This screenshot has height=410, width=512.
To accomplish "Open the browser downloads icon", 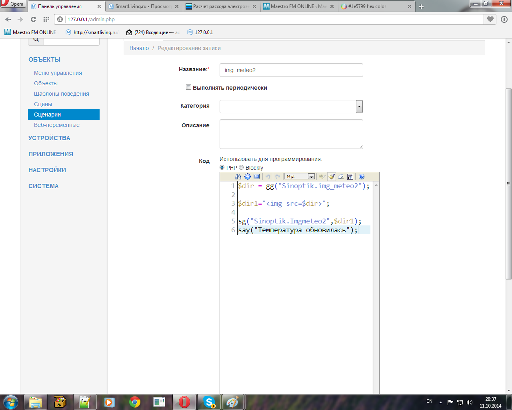I will 504,19.
